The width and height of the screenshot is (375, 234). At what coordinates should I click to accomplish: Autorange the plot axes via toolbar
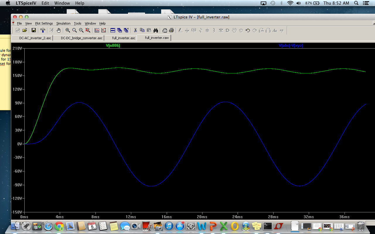(97, 30)
